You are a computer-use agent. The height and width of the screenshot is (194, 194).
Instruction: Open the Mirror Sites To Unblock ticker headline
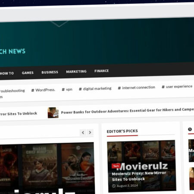tap(19, 114)
